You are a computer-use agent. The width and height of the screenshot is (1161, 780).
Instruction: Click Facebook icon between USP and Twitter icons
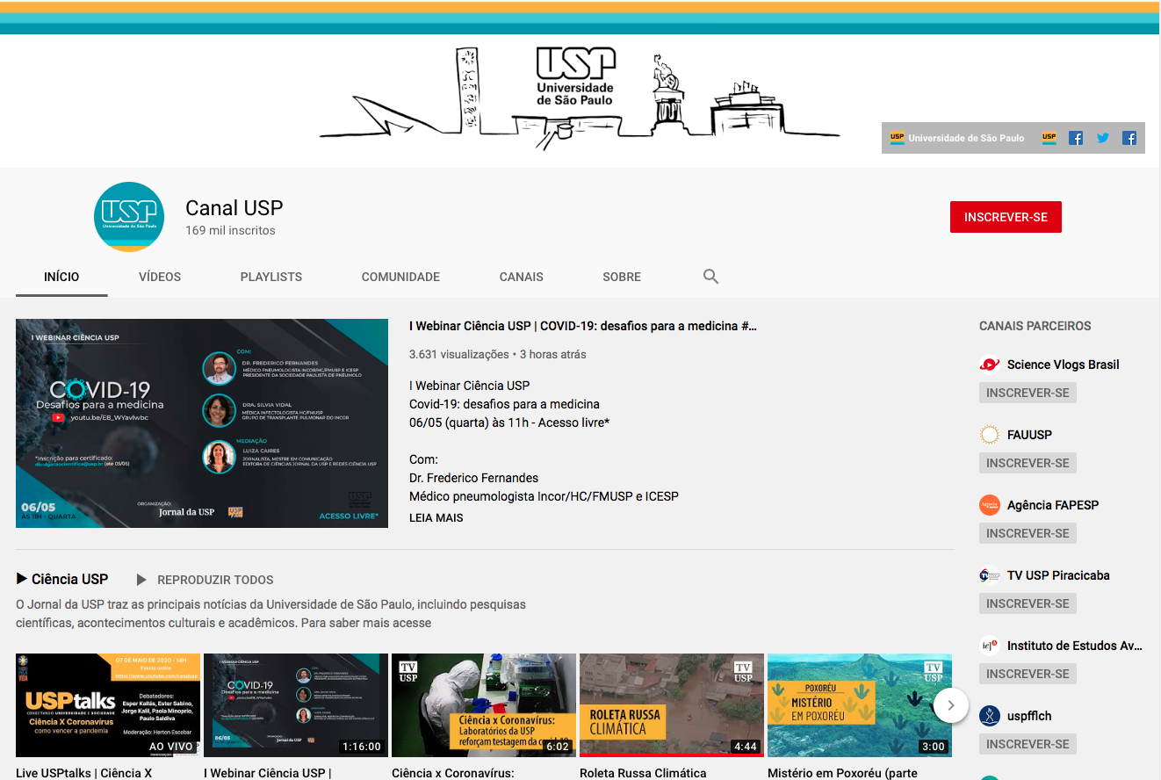tap(1076, 138)
